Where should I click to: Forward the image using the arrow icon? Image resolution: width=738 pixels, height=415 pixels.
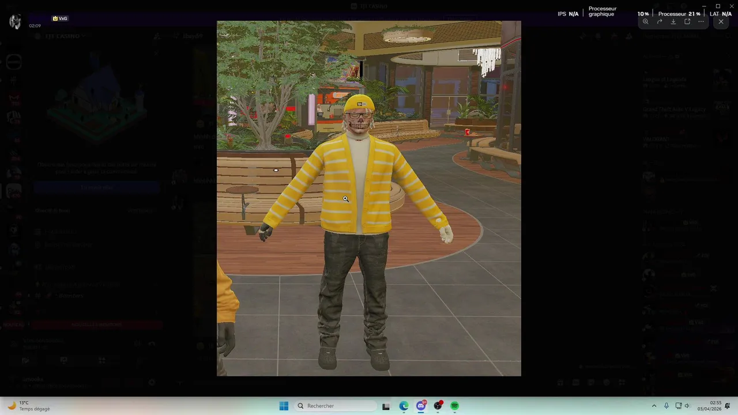[x=660, y=21]
